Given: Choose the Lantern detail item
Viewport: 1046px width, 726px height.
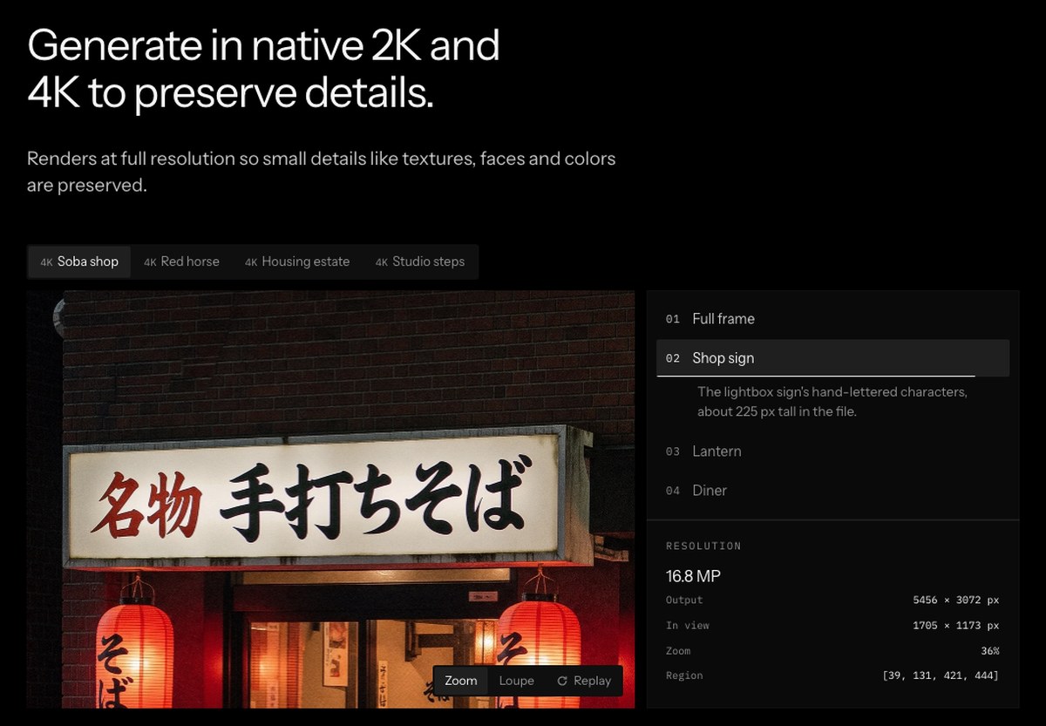Looking at the screenshot, I should tap(832, 451).
